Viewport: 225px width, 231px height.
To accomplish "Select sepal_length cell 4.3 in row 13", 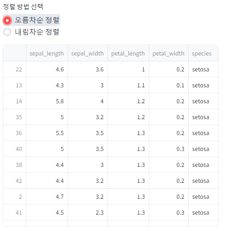I will pos(47,85).
